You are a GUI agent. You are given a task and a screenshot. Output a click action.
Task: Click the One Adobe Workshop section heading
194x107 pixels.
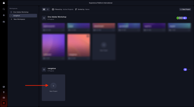coord(57,17)
